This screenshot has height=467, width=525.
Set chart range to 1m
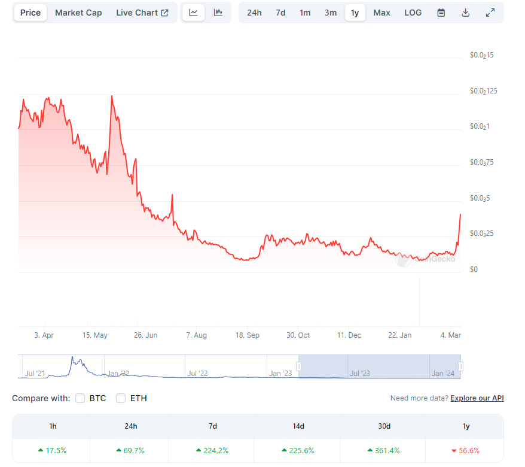point(305,13)
